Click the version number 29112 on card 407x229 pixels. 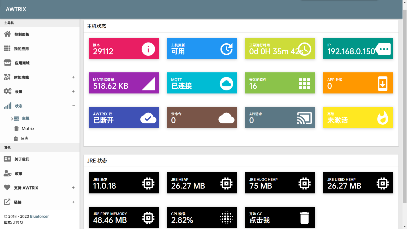pos(103,51)
